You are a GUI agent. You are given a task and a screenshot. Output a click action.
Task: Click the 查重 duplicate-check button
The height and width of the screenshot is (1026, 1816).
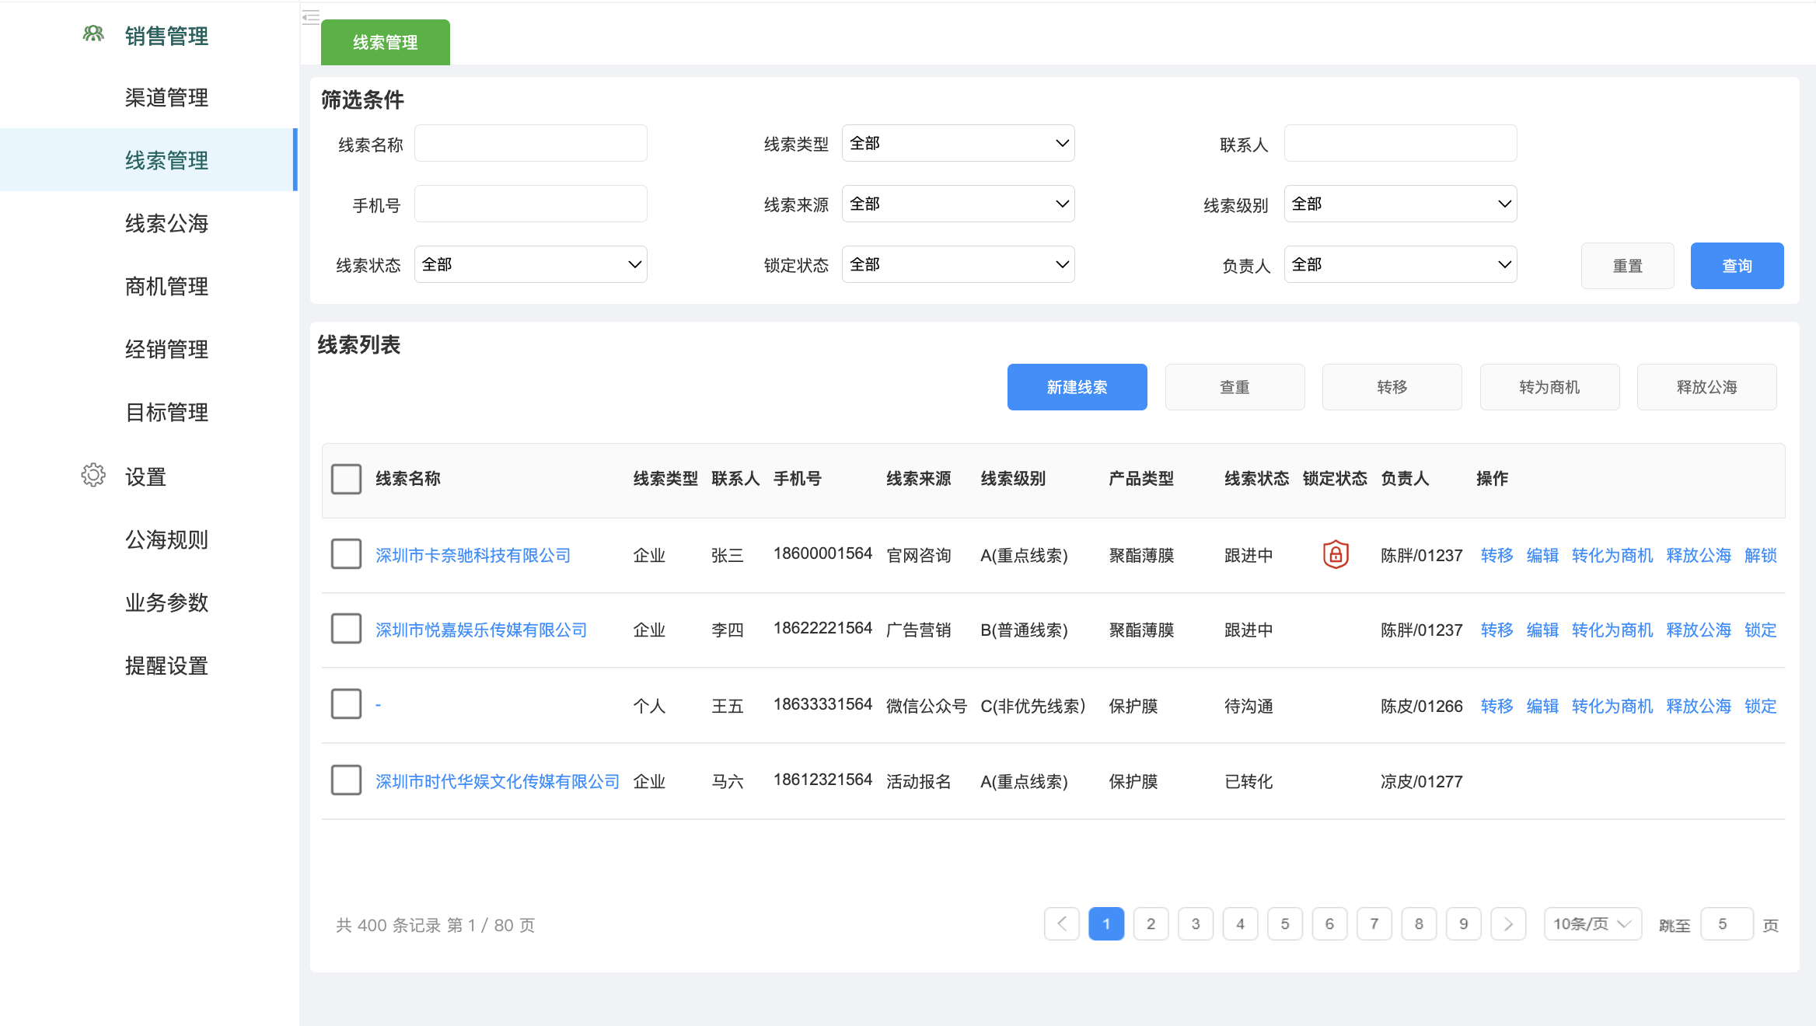[x=1235, y=387]
